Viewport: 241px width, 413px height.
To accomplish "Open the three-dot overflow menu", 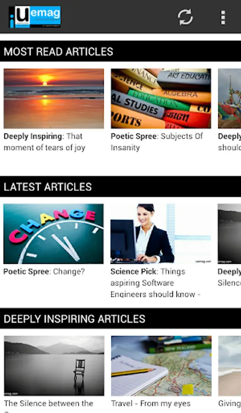I will click(x=223, y=17).
